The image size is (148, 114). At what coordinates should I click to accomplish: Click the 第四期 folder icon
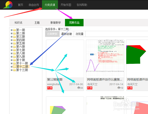point(15,40)
